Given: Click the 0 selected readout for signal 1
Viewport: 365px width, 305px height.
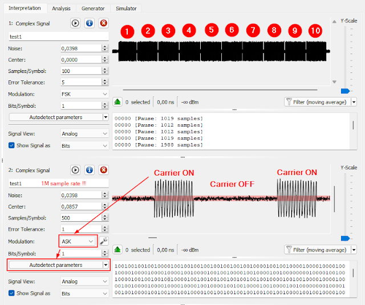Looking at the screenshot, I should pyautogui.click(x=137, y=102).
